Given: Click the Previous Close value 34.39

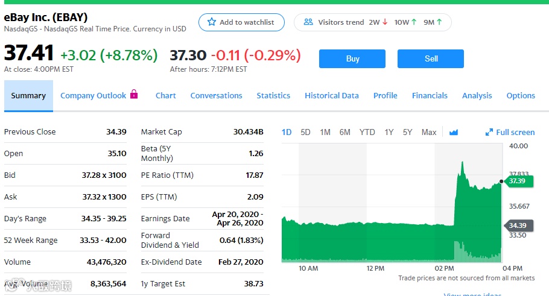Looking at the screenshot, I should coord(116,131).
